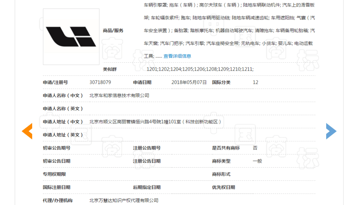Click the 初审公告期号 label
358x205 pixels.
coord(57,148)
